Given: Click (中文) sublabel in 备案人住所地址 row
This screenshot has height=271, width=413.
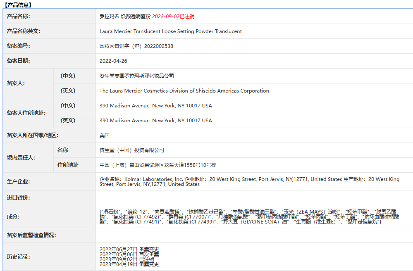Looking at the screenshot, I should point(68,105).
